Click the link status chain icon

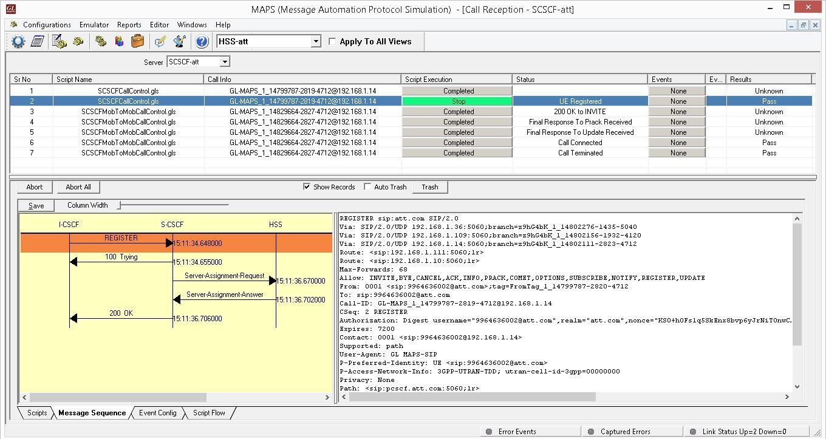click(100, 41)
